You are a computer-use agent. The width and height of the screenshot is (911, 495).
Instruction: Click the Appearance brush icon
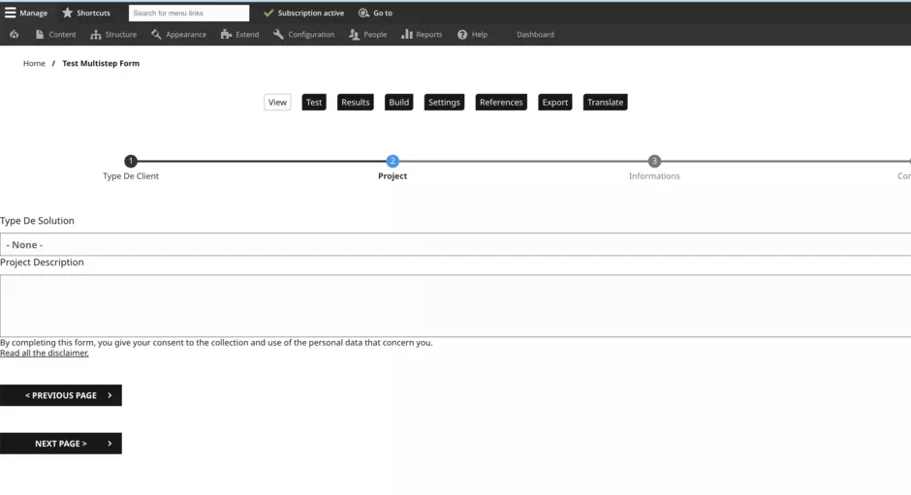click(156, 34)
